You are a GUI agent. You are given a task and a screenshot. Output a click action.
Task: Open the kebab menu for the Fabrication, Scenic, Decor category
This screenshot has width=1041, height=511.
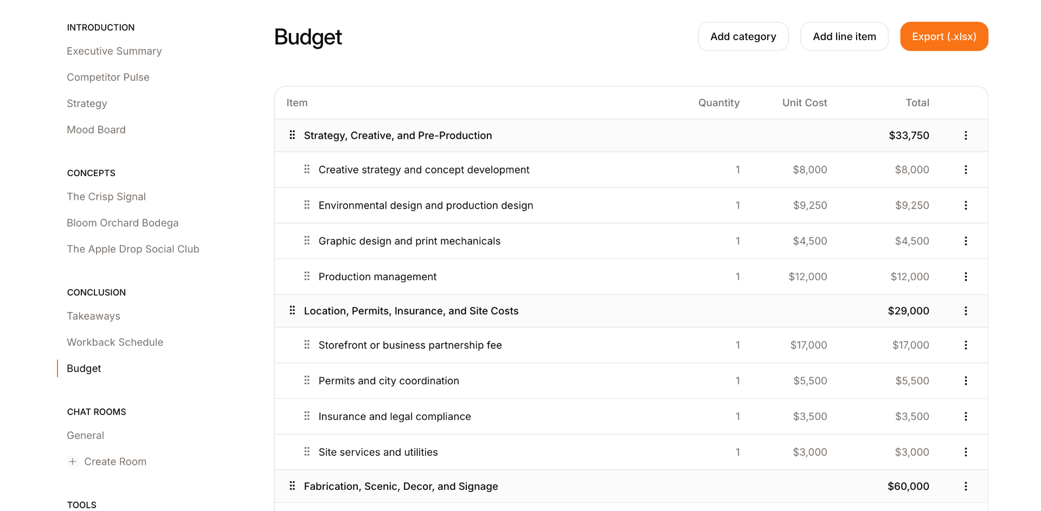click(966, 487)
